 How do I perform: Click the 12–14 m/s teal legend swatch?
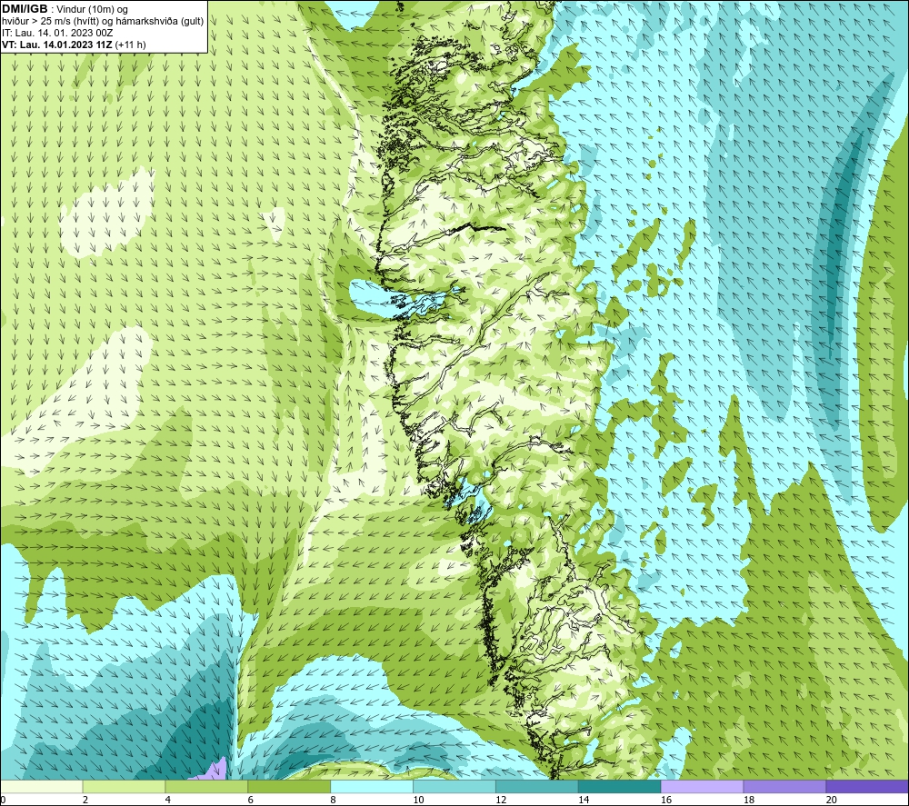tap(537, 786)
